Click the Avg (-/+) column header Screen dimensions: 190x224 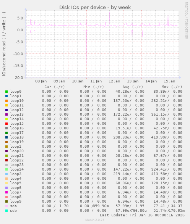click(x=133, y=87)
